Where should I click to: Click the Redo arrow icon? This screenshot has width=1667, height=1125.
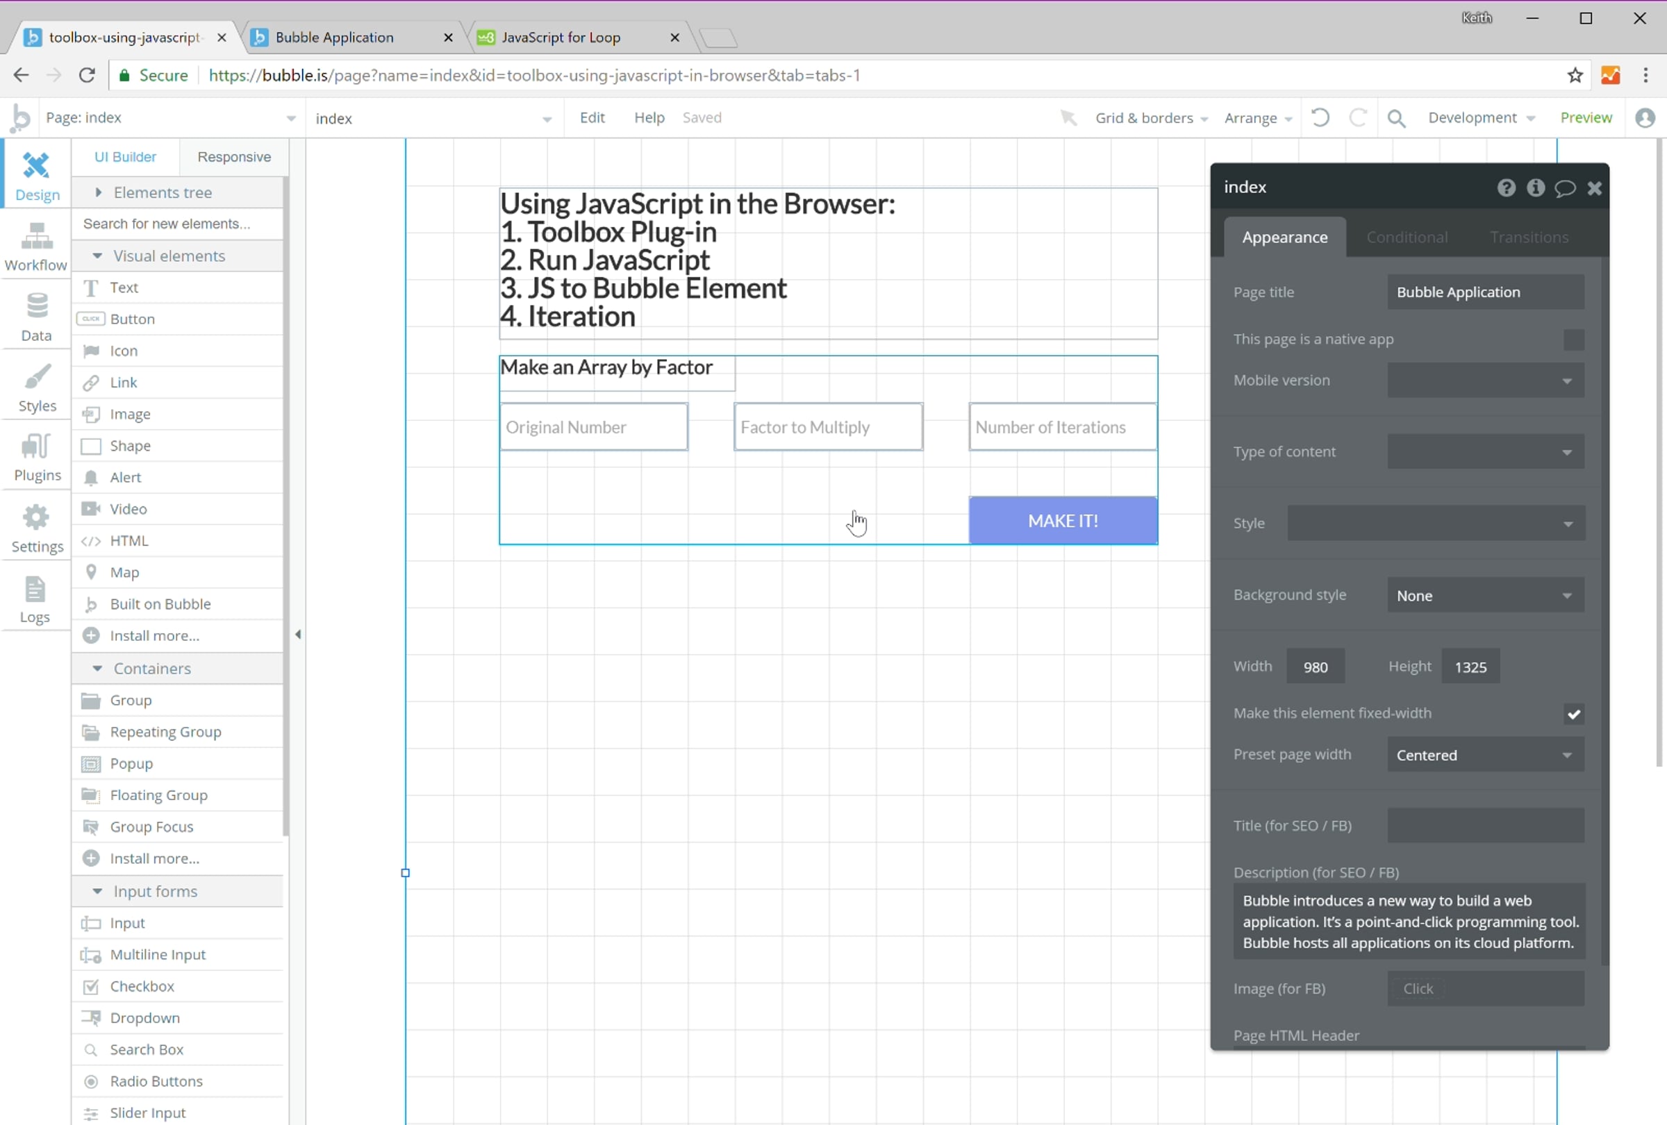point(1358,117)
